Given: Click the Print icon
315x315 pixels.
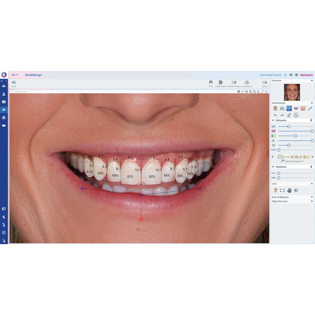Looking at the screenshot, I should [211, 83].
